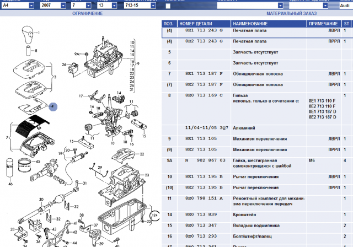Select Кронштейн part 8E0 713 839

(x=201, y=214)
